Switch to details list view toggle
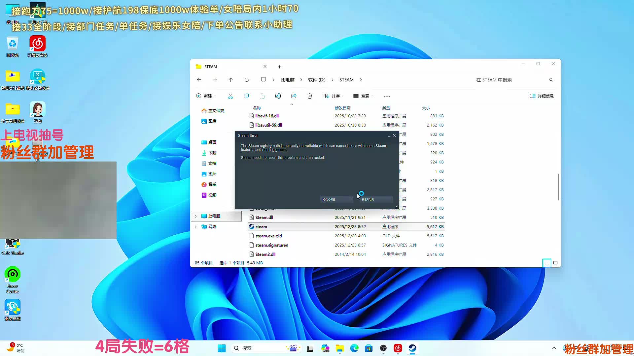Viewport: 634px width, 356px height. tap(547, 263)
